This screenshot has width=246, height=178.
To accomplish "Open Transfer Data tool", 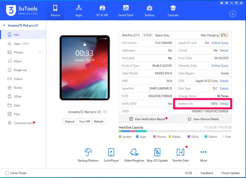I will coord(181,155).
